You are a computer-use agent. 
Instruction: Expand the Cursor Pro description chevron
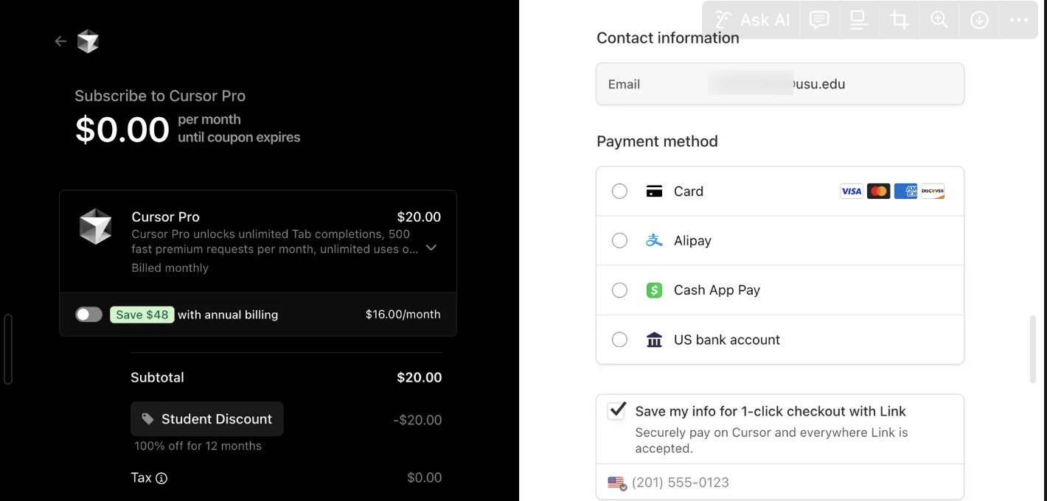431,248
